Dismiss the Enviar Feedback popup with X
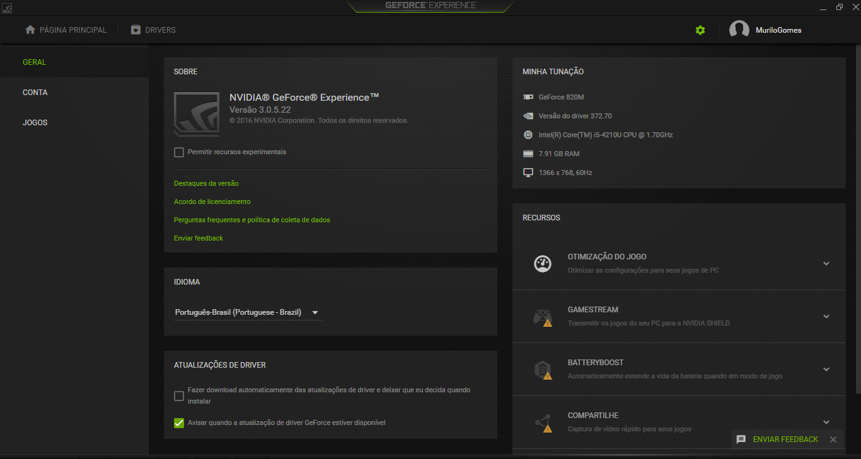Screen dimensions: 861x459 coord(833,439)
